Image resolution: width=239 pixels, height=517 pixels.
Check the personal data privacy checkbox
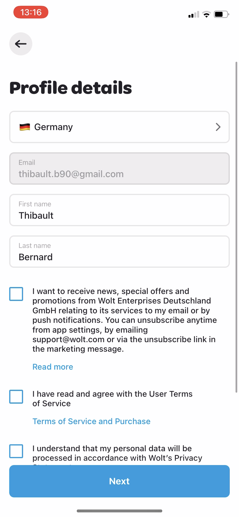coord(16,451)
